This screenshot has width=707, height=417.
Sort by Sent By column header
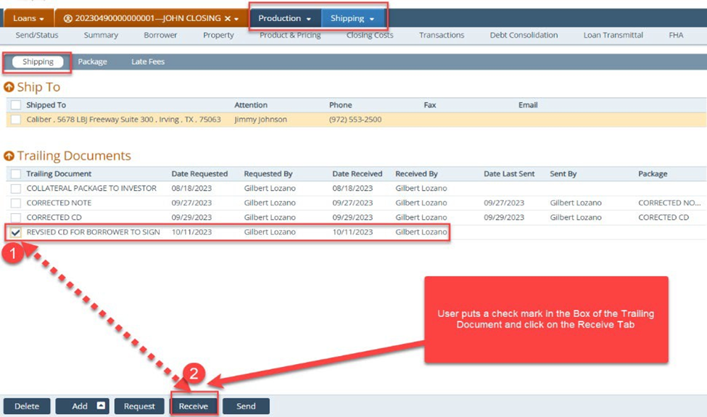pos(563,173)
